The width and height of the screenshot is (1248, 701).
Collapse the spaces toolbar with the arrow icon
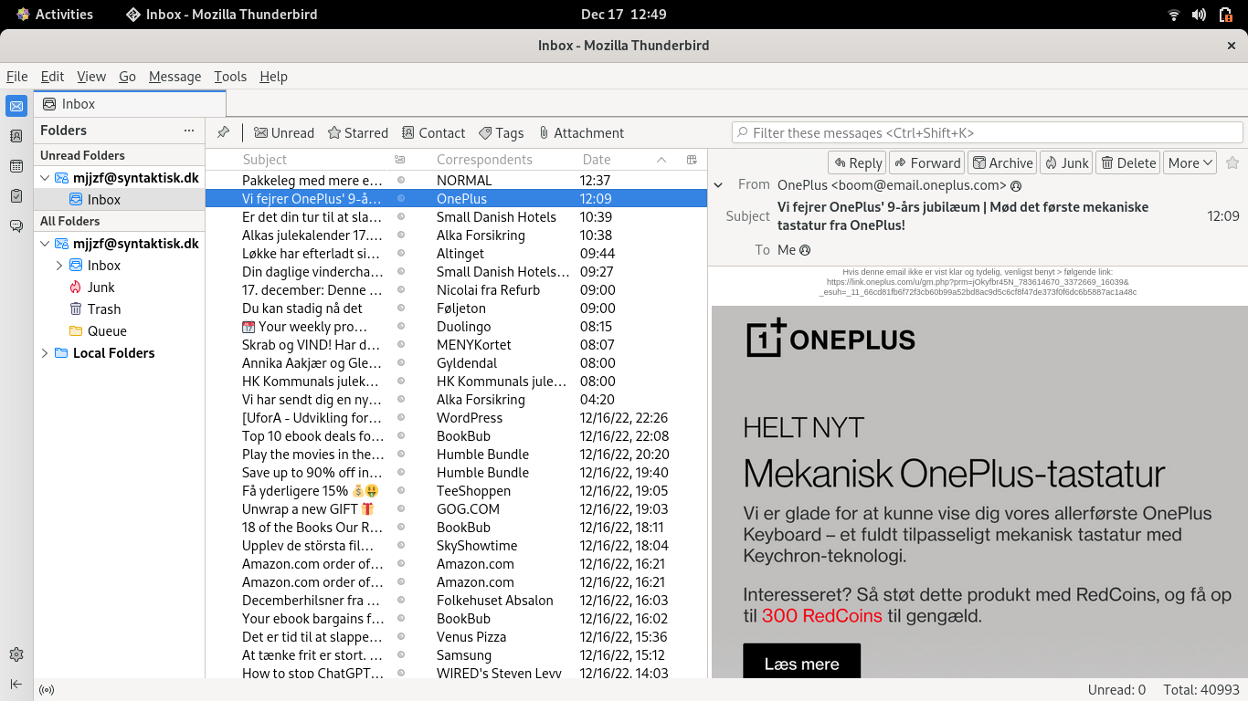[x=16, y=684]
